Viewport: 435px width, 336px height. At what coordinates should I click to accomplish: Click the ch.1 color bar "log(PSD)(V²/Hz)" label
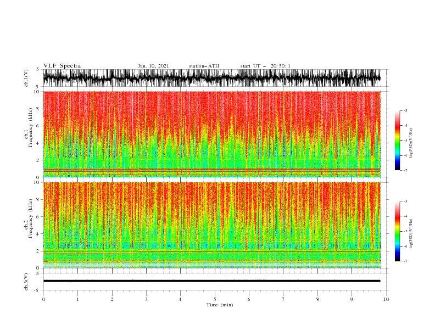tap(411, 143)
